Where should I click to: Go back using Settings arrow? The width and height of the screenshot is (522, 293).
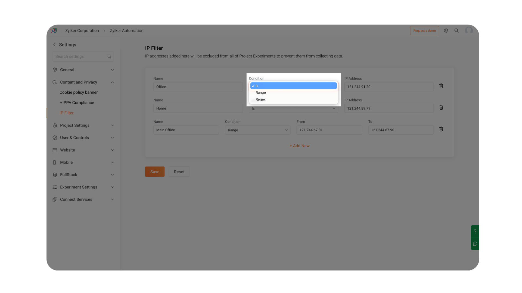[54, 45]
